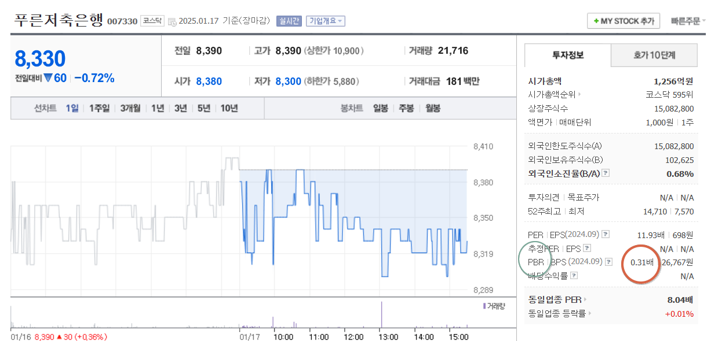The image size is (711, 341).
Task: Open the help icon next to PER EPS(2024.09)
Action: click(606, 234)
